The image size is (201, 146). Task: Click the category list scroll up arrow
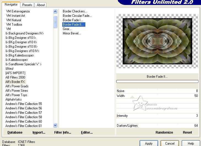(55, 12)
